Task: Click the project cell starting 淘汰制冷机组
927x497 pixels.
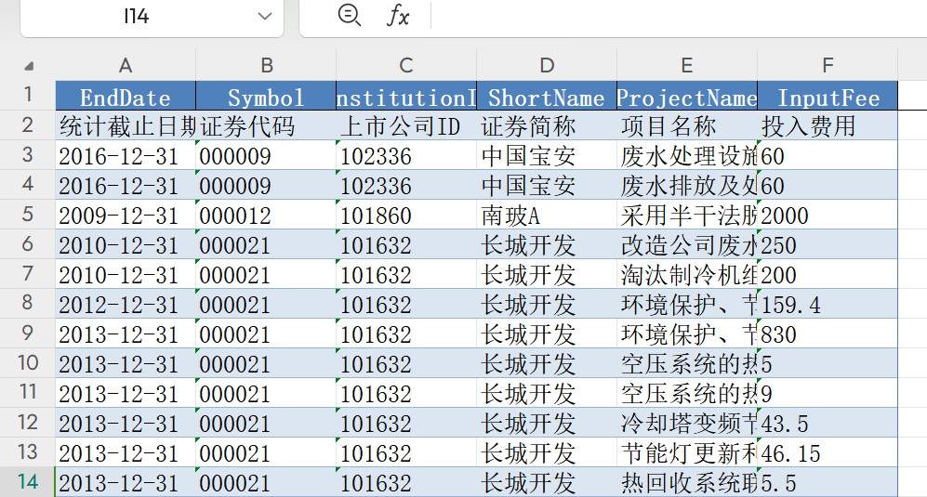Action: 687,274
